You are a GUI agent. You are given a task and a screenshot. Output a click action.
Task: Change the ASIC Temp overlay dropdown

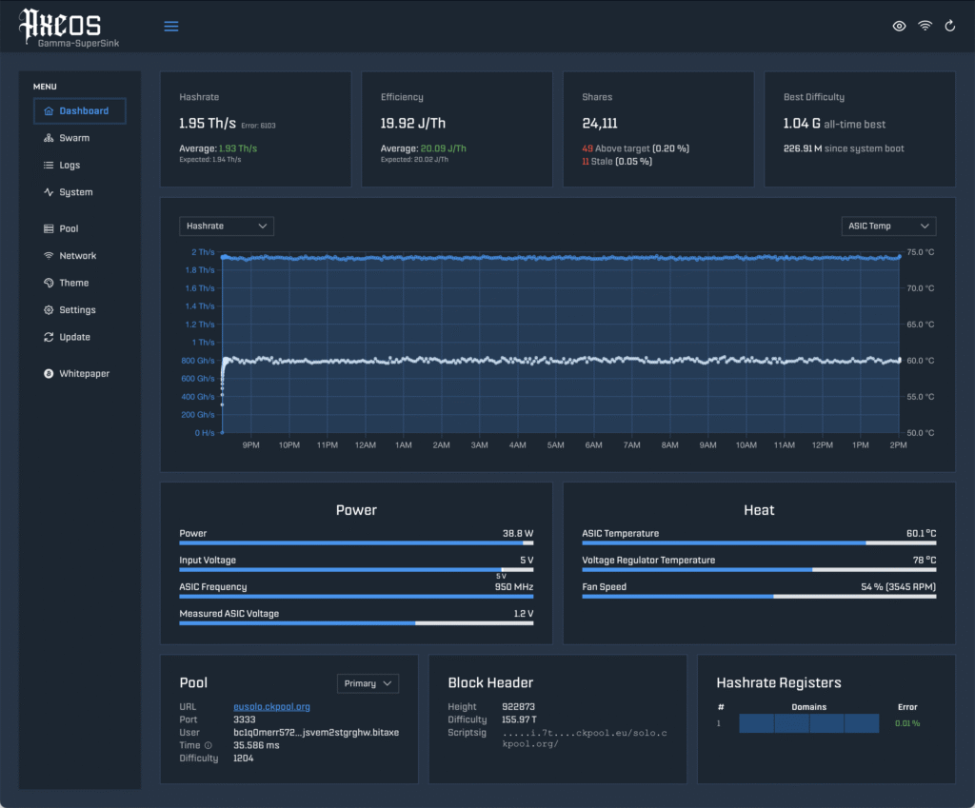(x=888, y=226)
